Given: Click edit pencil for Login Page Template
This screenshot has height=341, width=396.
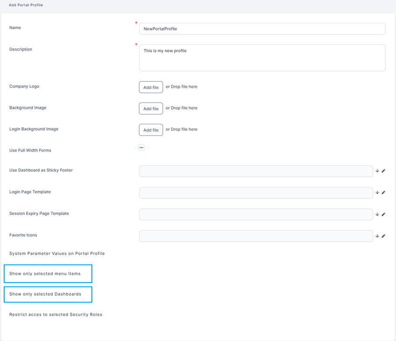Looking at the screenshot, I should (x=383, y=192).
